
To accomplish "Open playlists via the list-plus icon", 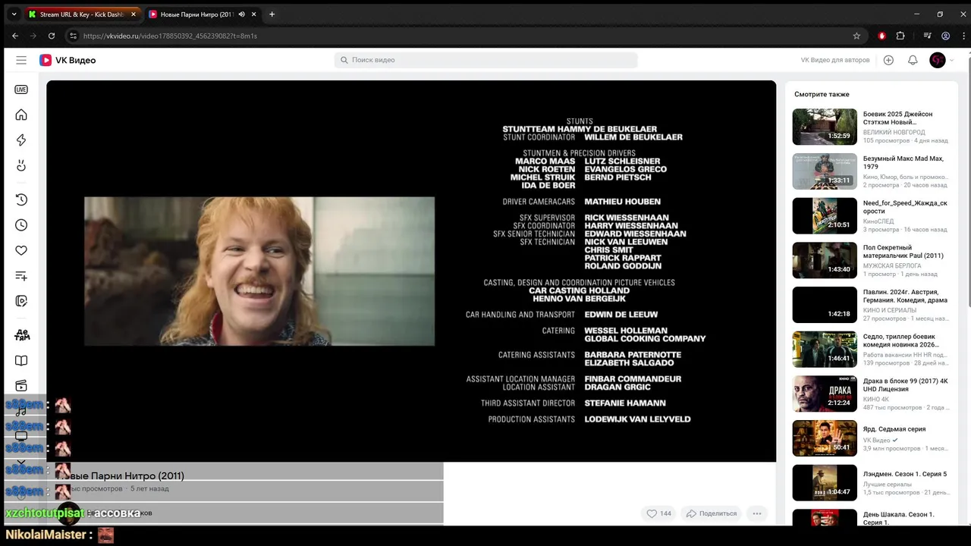I will [x=21, y=276].
